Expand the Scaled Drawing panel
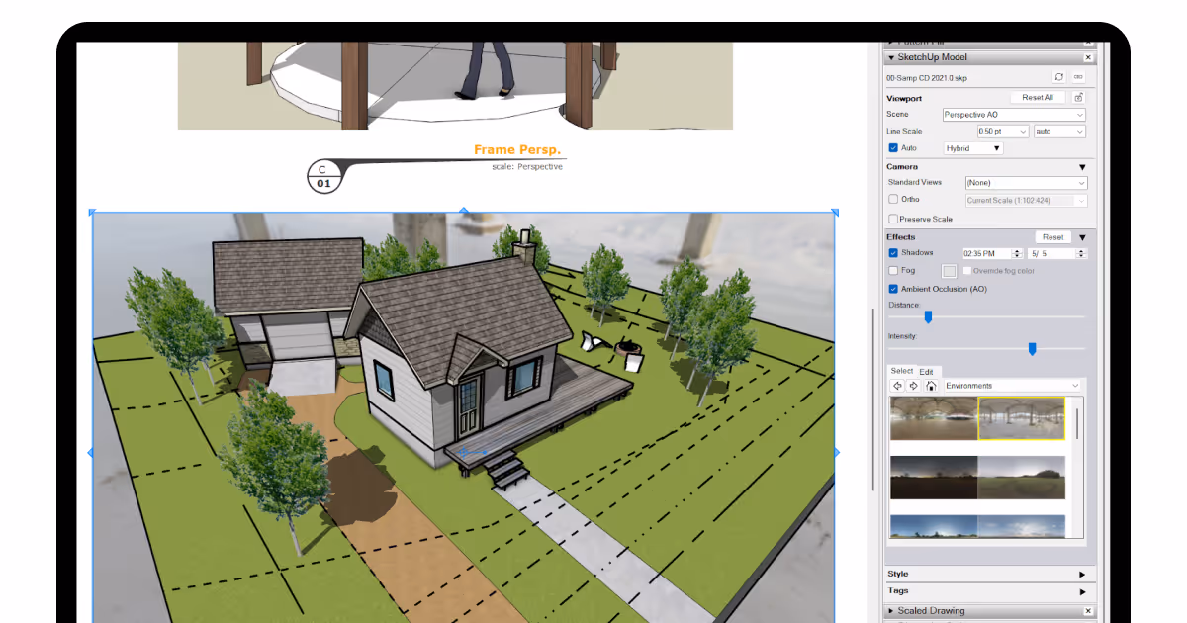This screenshot has height=623, width=1187. [x=891, y=611]
